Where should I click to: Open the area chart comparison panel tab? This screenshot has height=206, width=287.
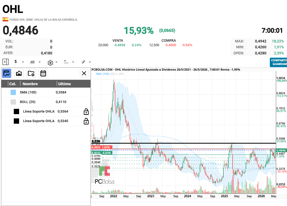coord(19,74)
